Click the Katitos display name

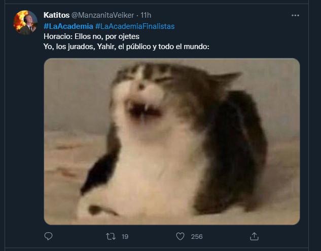[x=56, y=15]
